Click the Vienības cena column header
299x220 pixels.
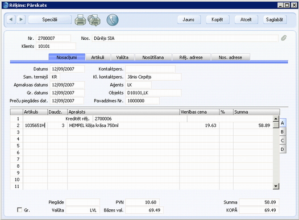coord(200,112)
